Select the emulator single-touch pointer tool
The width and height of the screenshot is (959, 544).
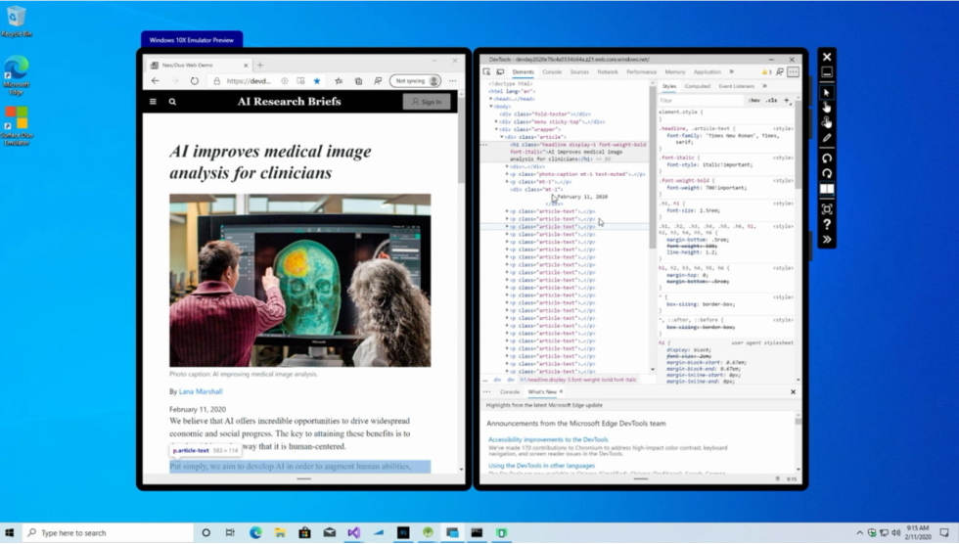pyautogui.click(x=827, y=107)
